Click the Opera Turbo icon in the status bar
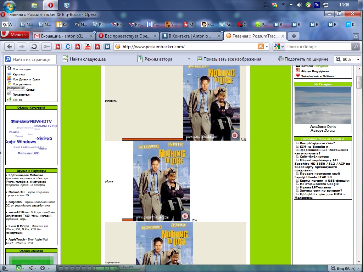Image resolution: width=363 pixels, height=272 pixels. point(43,268)
